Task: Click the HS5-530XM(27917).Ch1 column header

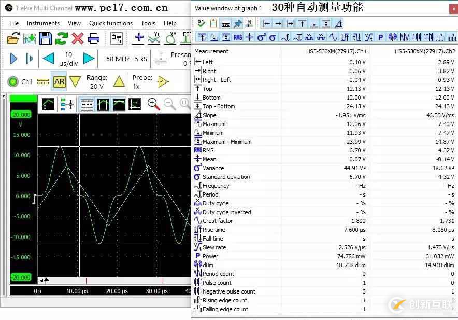Action: click(x=336, y=51)
